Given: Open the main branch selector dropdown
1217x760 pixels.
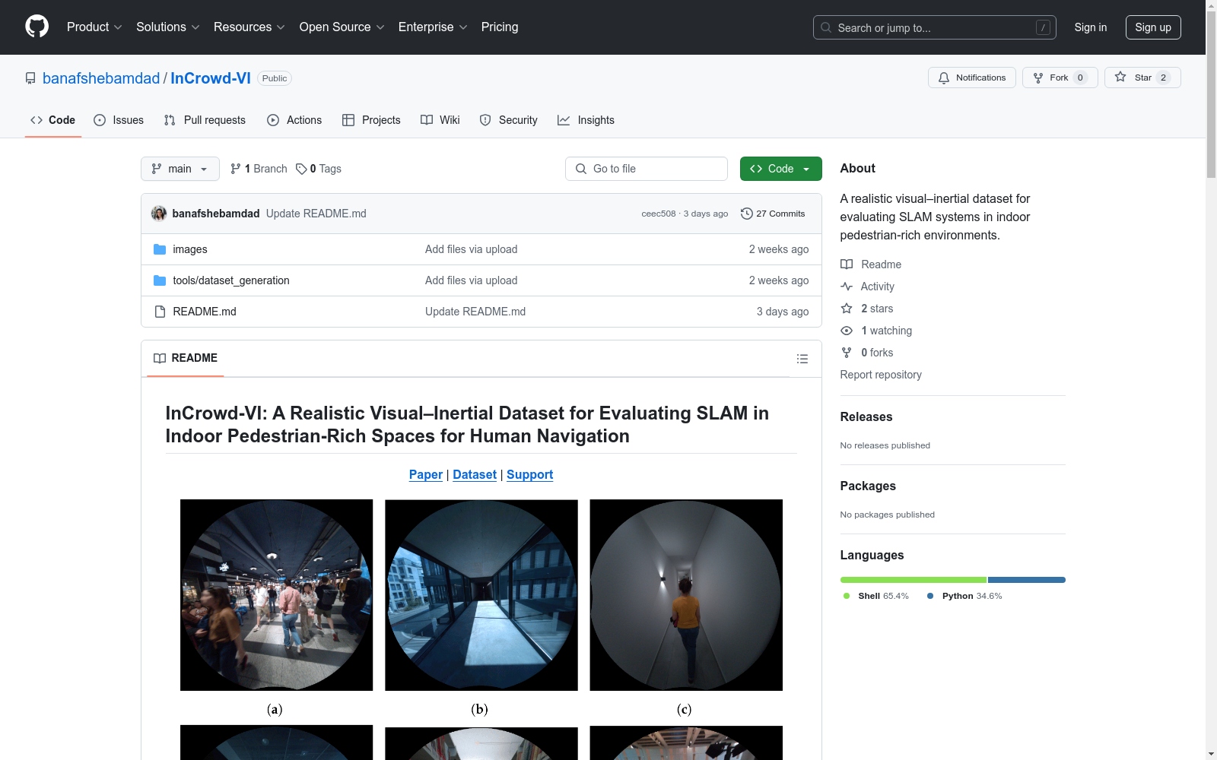Looking at the screenshot, I should click(180, 169).
